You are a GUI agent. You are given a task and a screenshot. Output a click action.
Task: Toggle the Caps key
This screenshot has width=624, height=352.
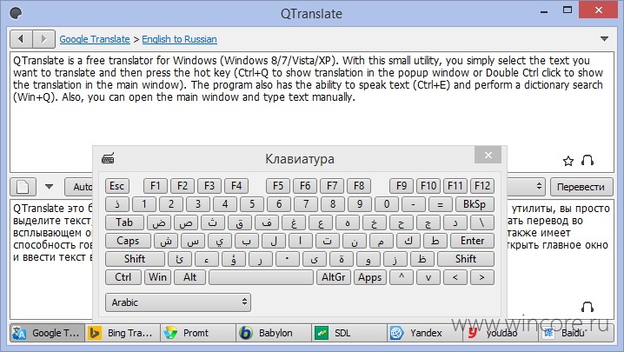click(x=128, y=241)
